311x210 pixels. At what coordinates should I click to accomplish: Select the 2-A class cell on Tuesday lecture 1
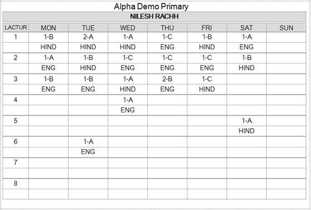click(88, 37)
